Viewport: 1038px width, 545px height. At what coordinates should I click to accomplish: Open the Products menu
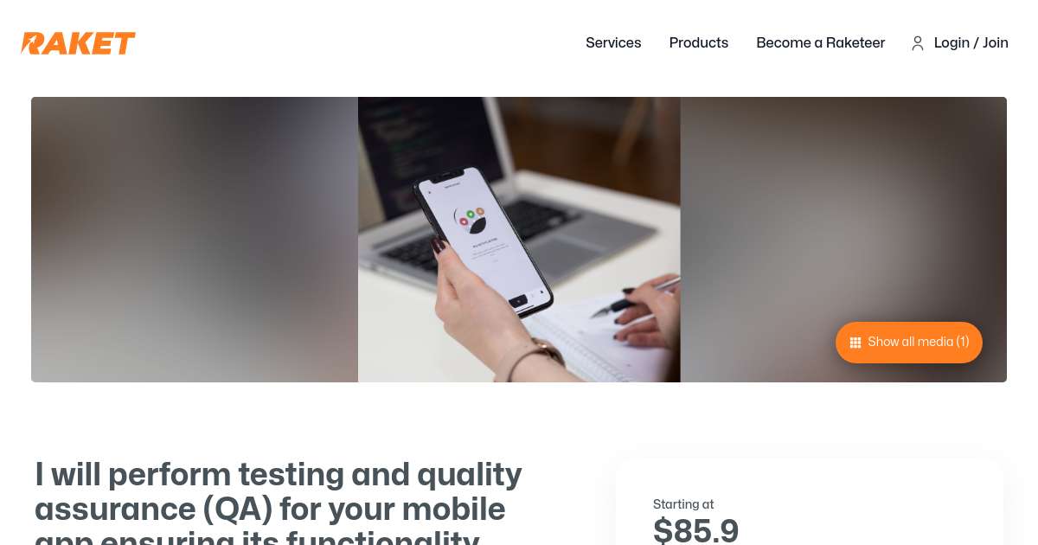[x=699, y=42]
